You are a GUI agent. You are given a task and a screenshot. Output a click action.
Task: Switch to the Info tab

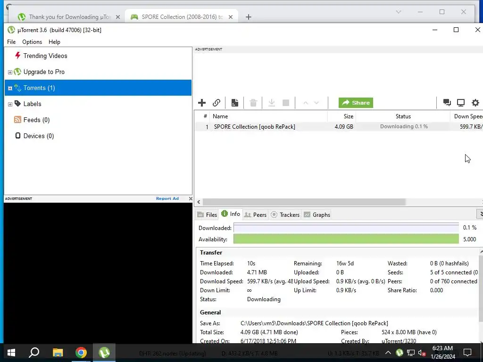click(x=231, y=214)
